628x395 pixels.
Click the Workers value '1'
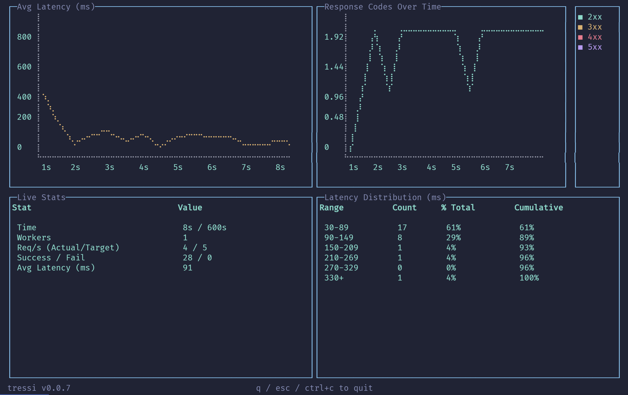tap(185, 238)
